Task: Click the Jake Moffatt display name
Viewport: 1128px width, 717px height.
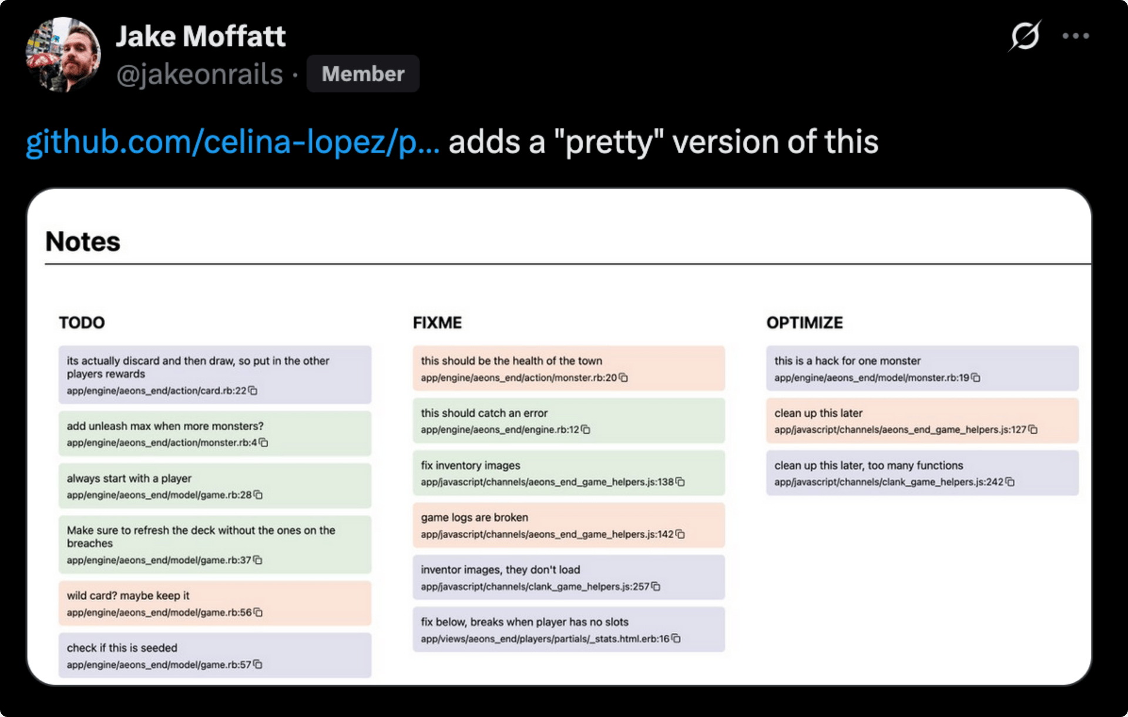Action: click(x=200, y=36)
